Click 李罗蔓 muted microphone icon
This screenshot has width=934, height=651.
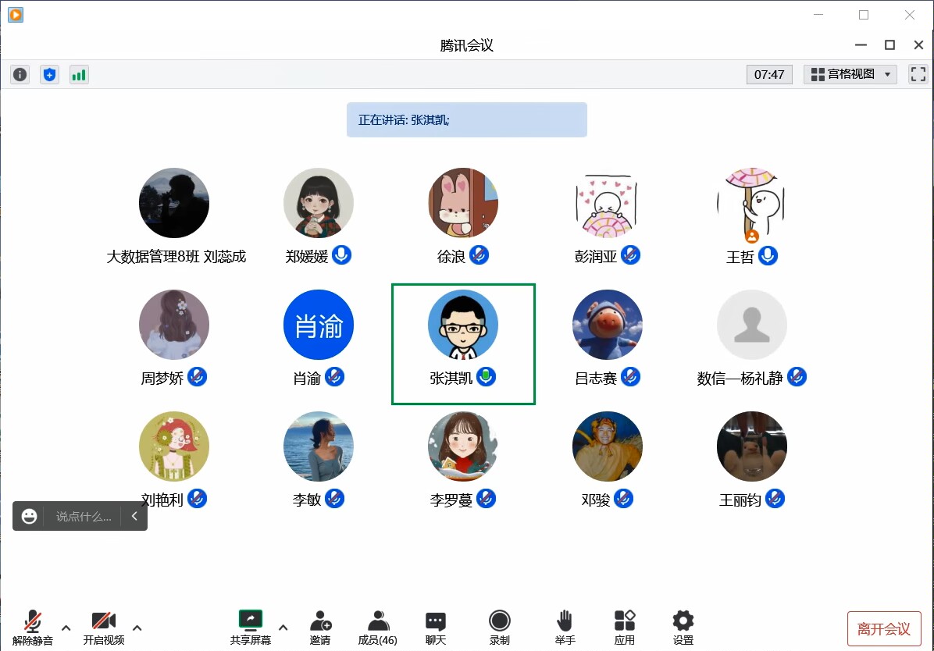point(486,498)
